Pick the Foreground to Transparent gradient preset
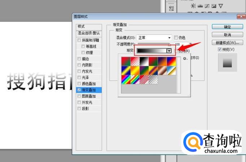 pos(135,62)
